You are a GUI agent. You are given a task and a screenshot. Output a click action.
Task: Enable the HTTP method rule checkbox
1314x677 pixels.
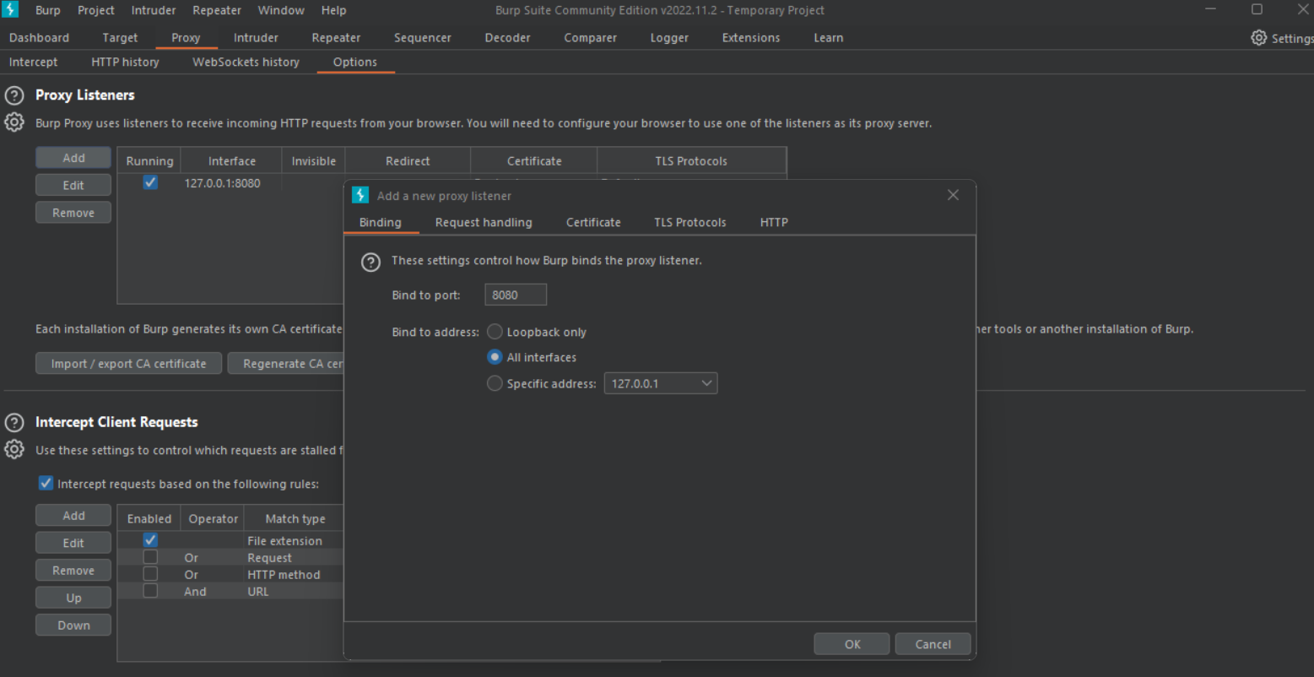pos(150,574)
